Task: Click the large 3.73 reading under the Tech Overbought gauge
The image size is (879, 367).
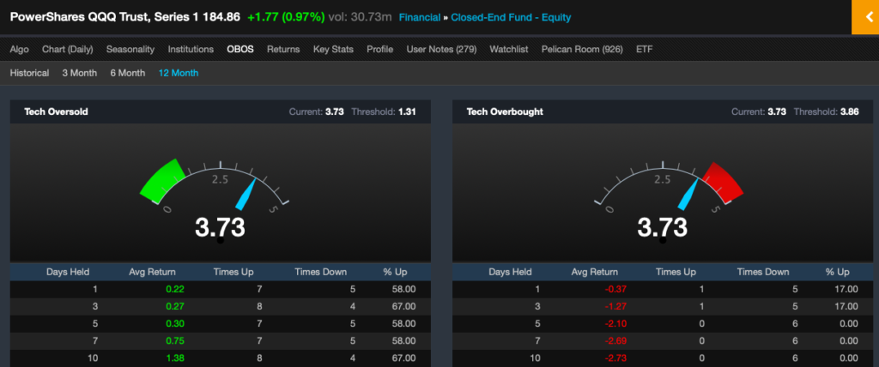Action: [663, 227]
